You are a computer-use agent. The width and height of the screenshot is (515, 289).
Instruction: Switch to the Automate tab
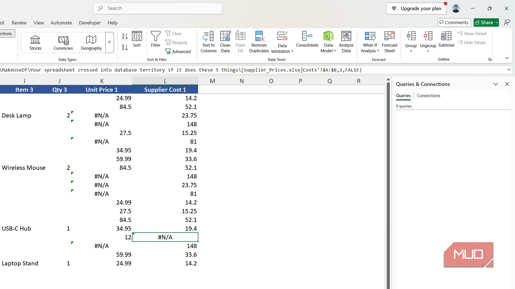coord(61,23)
